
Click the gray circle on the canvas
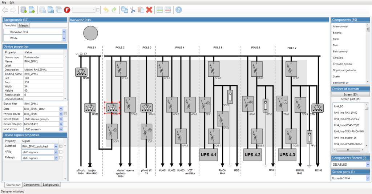point(91,34)
